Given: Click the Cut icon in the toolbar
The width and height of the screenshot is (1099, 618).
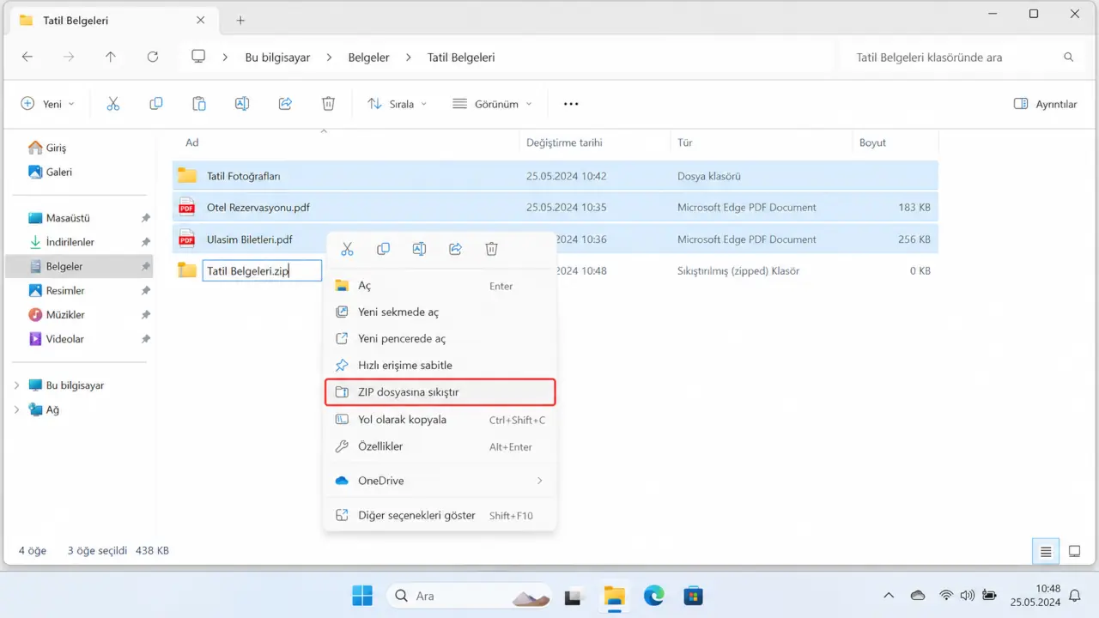Looking at the screenshot, I should tap(113, 104).
